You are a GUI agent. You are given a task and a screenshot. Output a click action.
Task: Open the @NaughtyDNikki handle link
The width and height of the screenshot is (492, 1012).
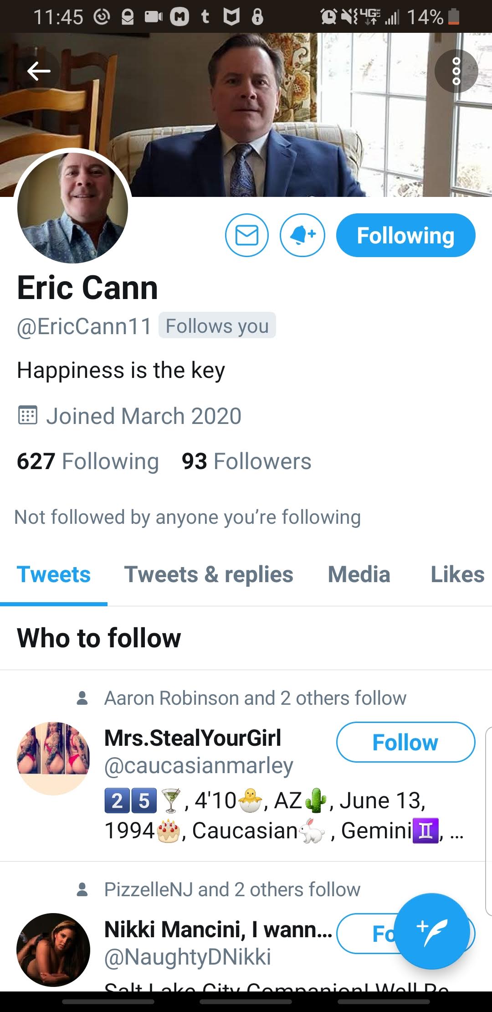click(188, 957)
